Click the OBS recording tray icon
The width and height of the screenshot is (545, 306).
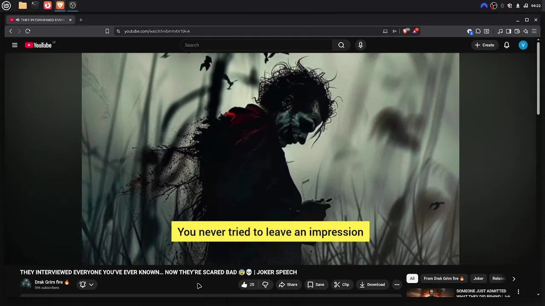point(494,6)
